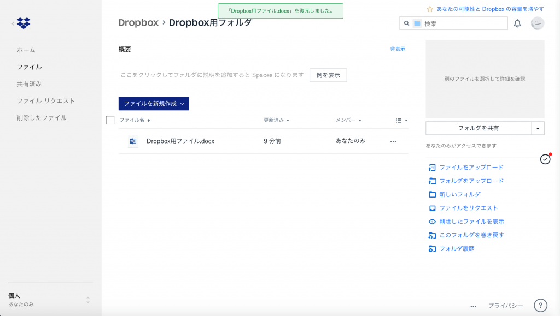
Task: Open notifications bell icon
Action: 517,23
